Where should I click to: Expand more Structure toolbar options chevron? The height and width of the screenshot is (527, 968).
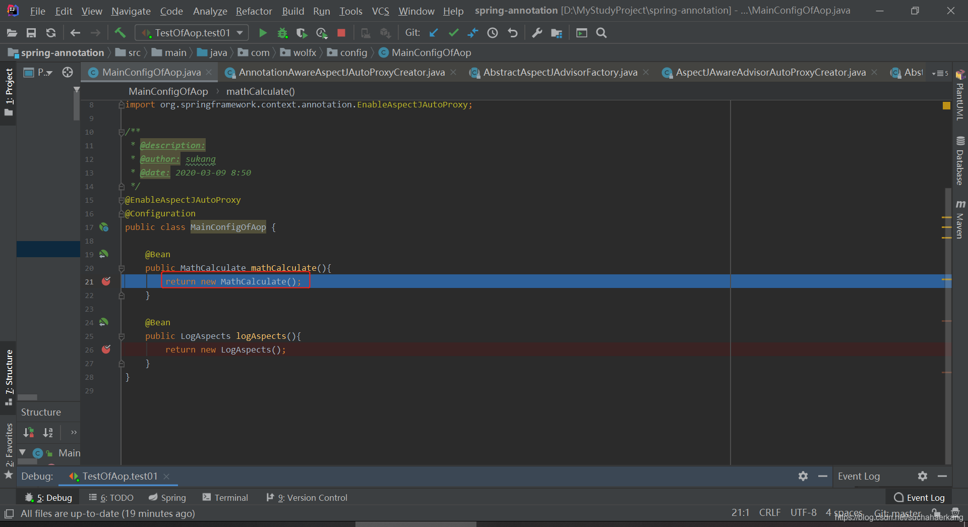coord(74,432)
